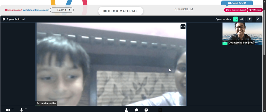The width and height of the screenshot is (266, 112).
Task: Open the CURRICULUM tab
Action: click(184, 9)
